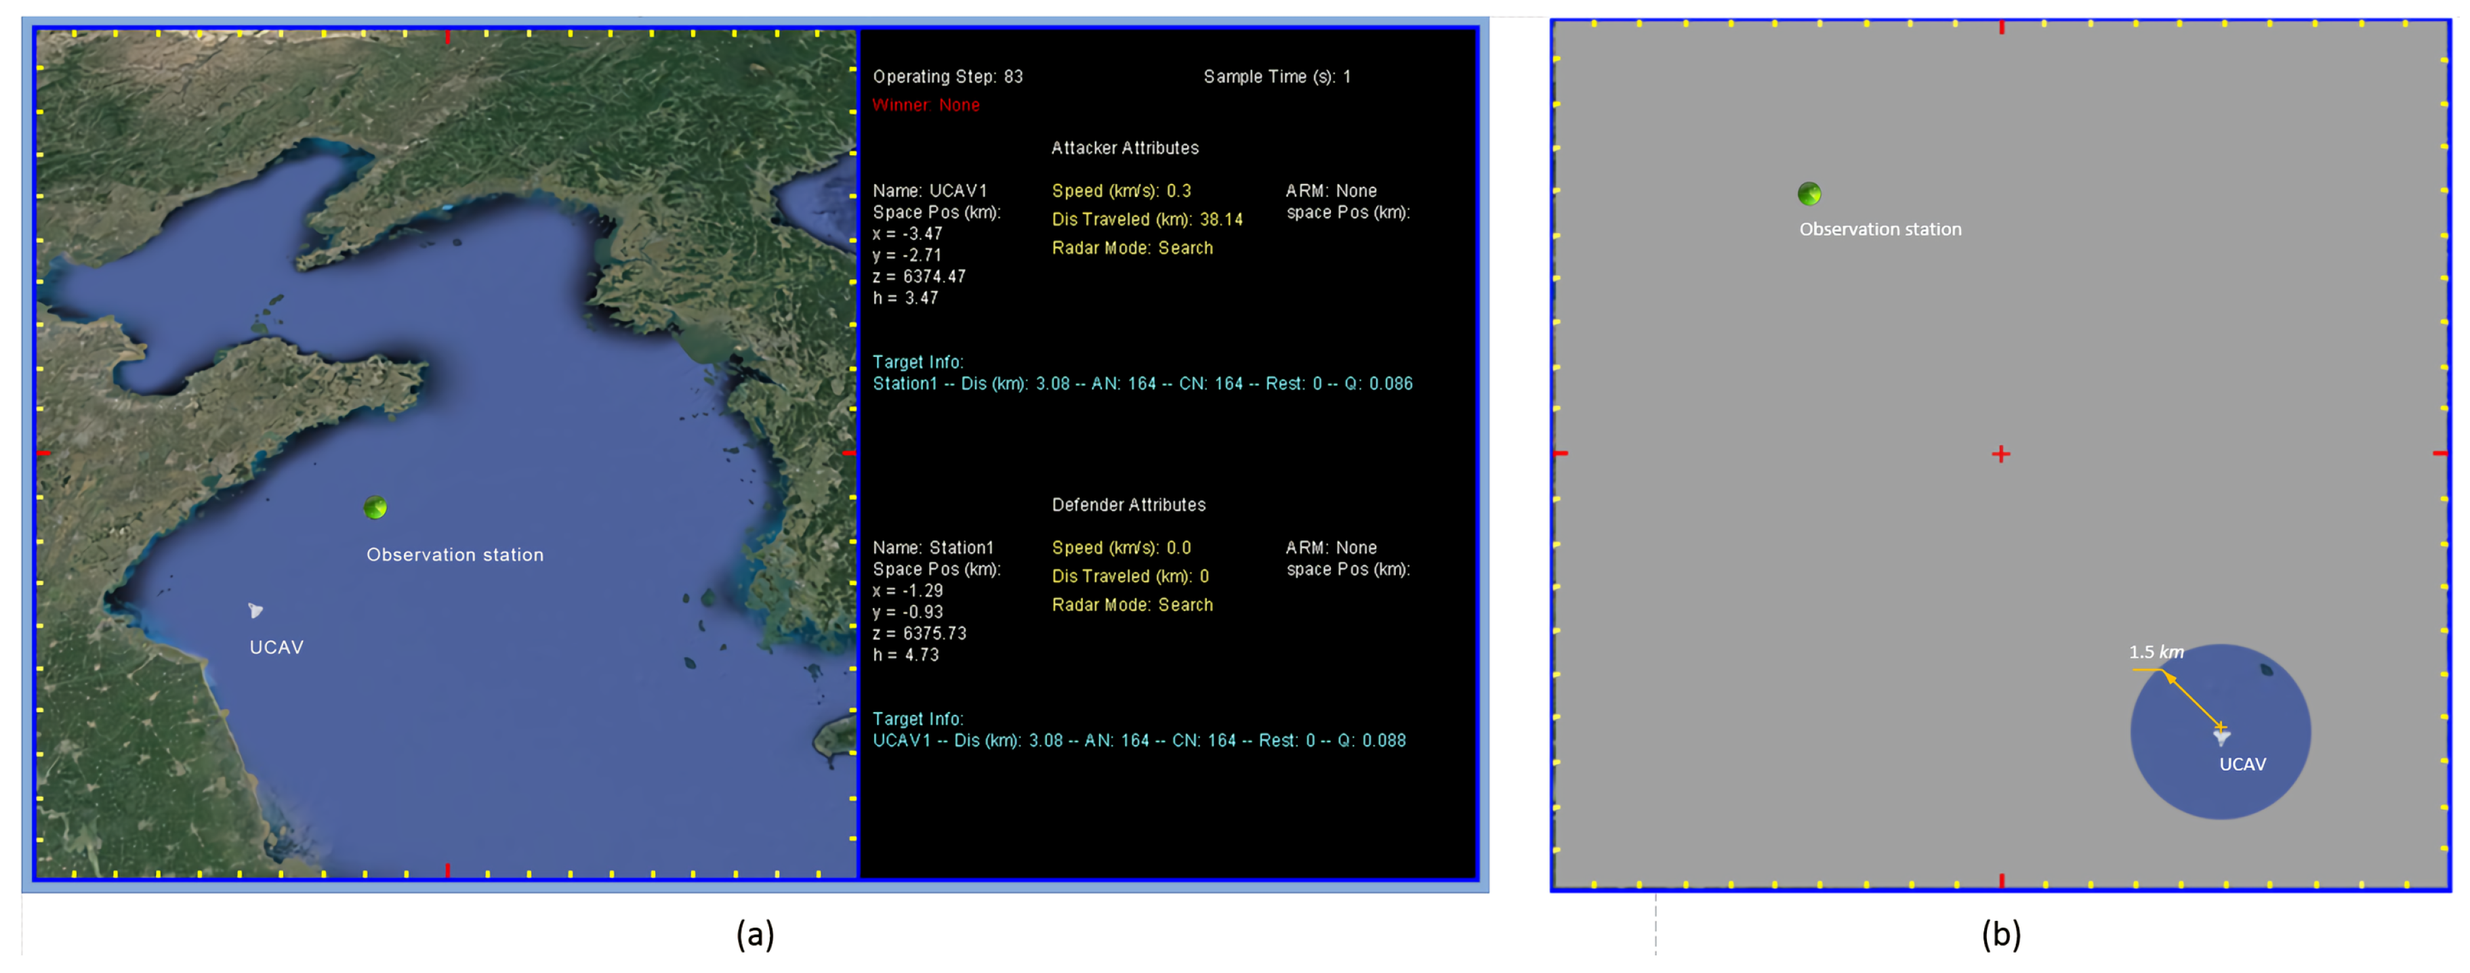Click the figure caption '(b)'
Viewport: 2470px width, 973px height.
2001,934
